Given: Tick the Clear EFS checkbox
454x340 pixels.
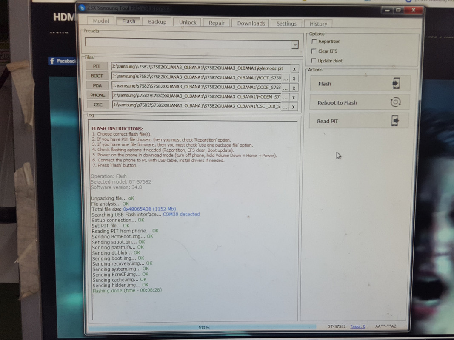Looking at the screenshot, I should pyautogui.click(x=313, y=51).
